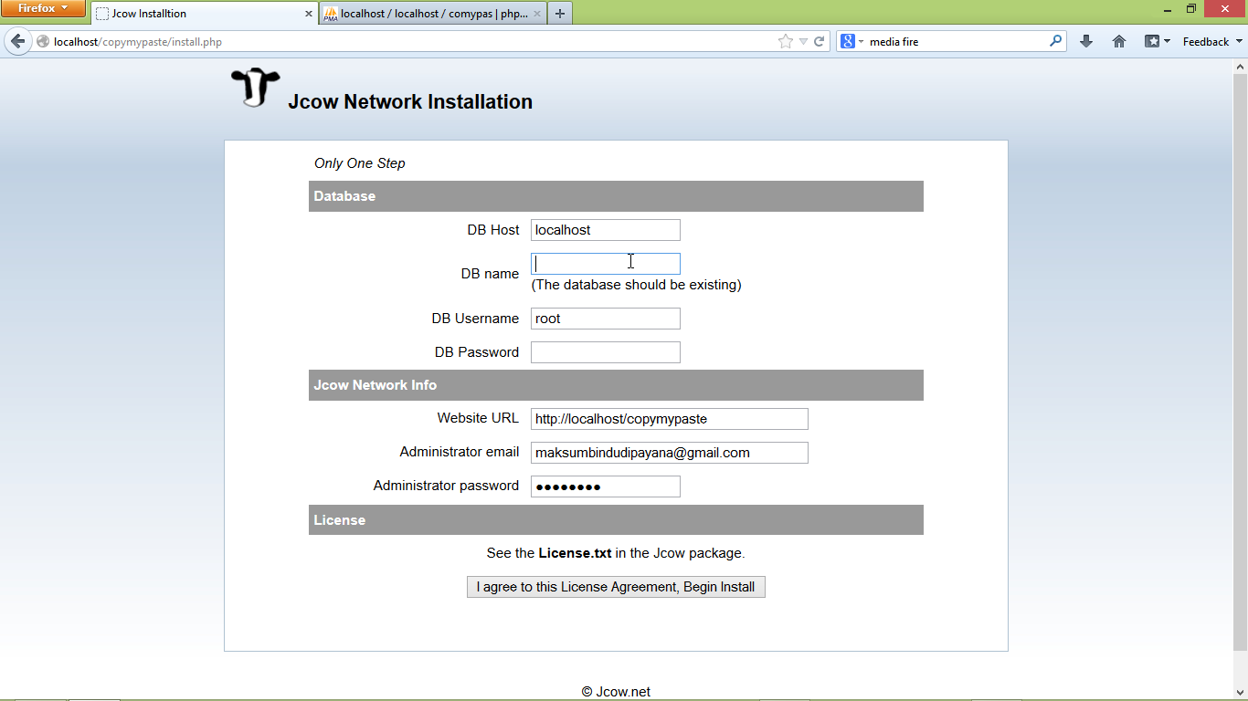Screen dimensions: 1248x701
Task: Click the 'DB Password' label
Action: pyautogui.click(x=477, y=352)
